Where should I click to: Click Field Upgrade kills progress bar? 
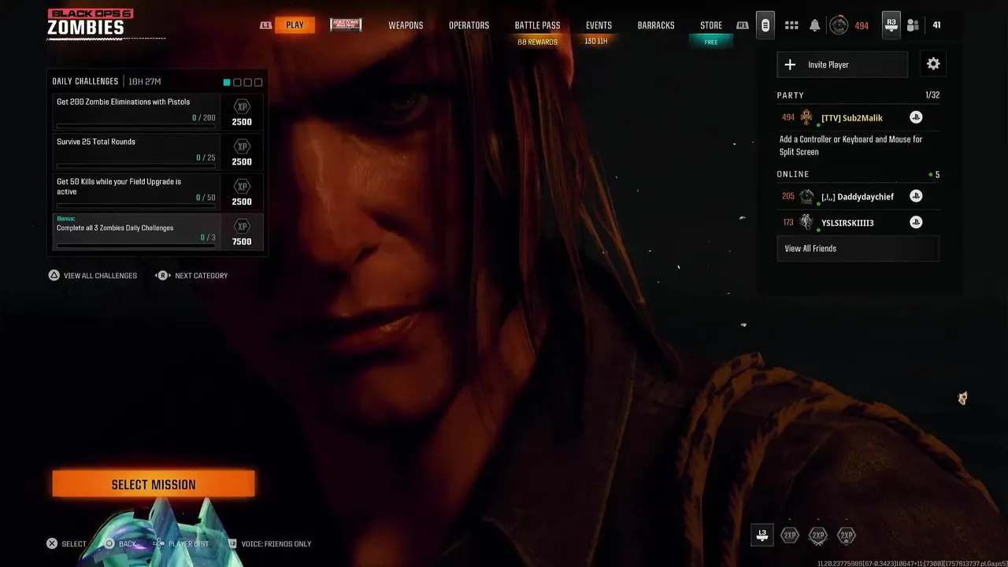click(135, 206)
